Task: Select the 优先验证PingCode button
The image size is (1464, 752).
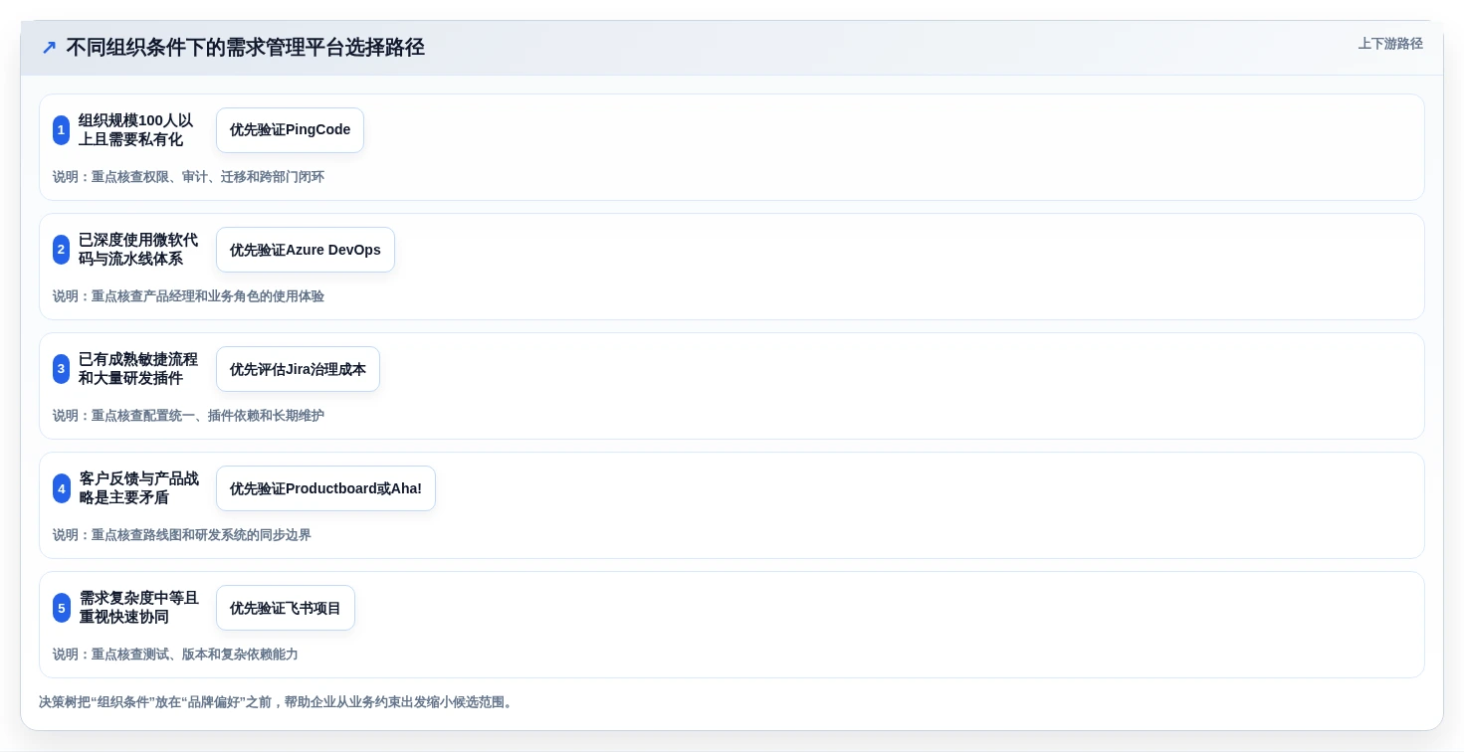Action: [290, 130]
